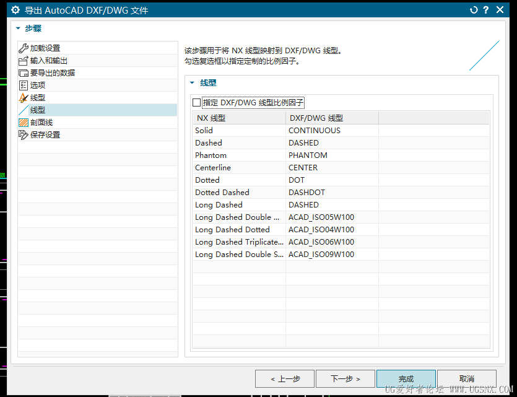Go to the 输入和输出 step
This screenshot has height=397, width=517.
[x=98, y=61]
